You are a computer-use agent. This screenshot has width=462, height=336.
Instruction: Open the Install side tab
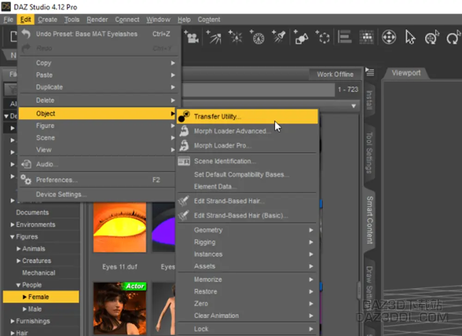point(369,100)
